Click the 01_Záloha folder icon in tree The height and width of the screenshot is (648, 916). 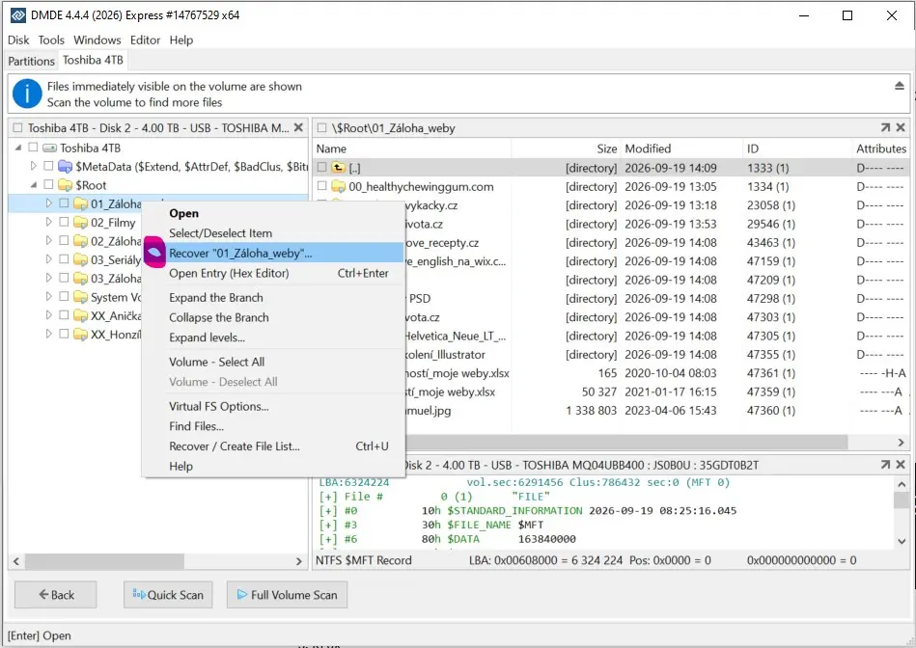click(x=81, y=203)
